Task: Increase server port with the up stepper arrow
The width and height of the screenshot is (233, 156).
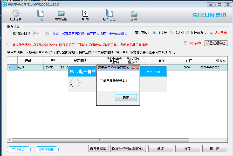Action: click(x=47, y=32)
